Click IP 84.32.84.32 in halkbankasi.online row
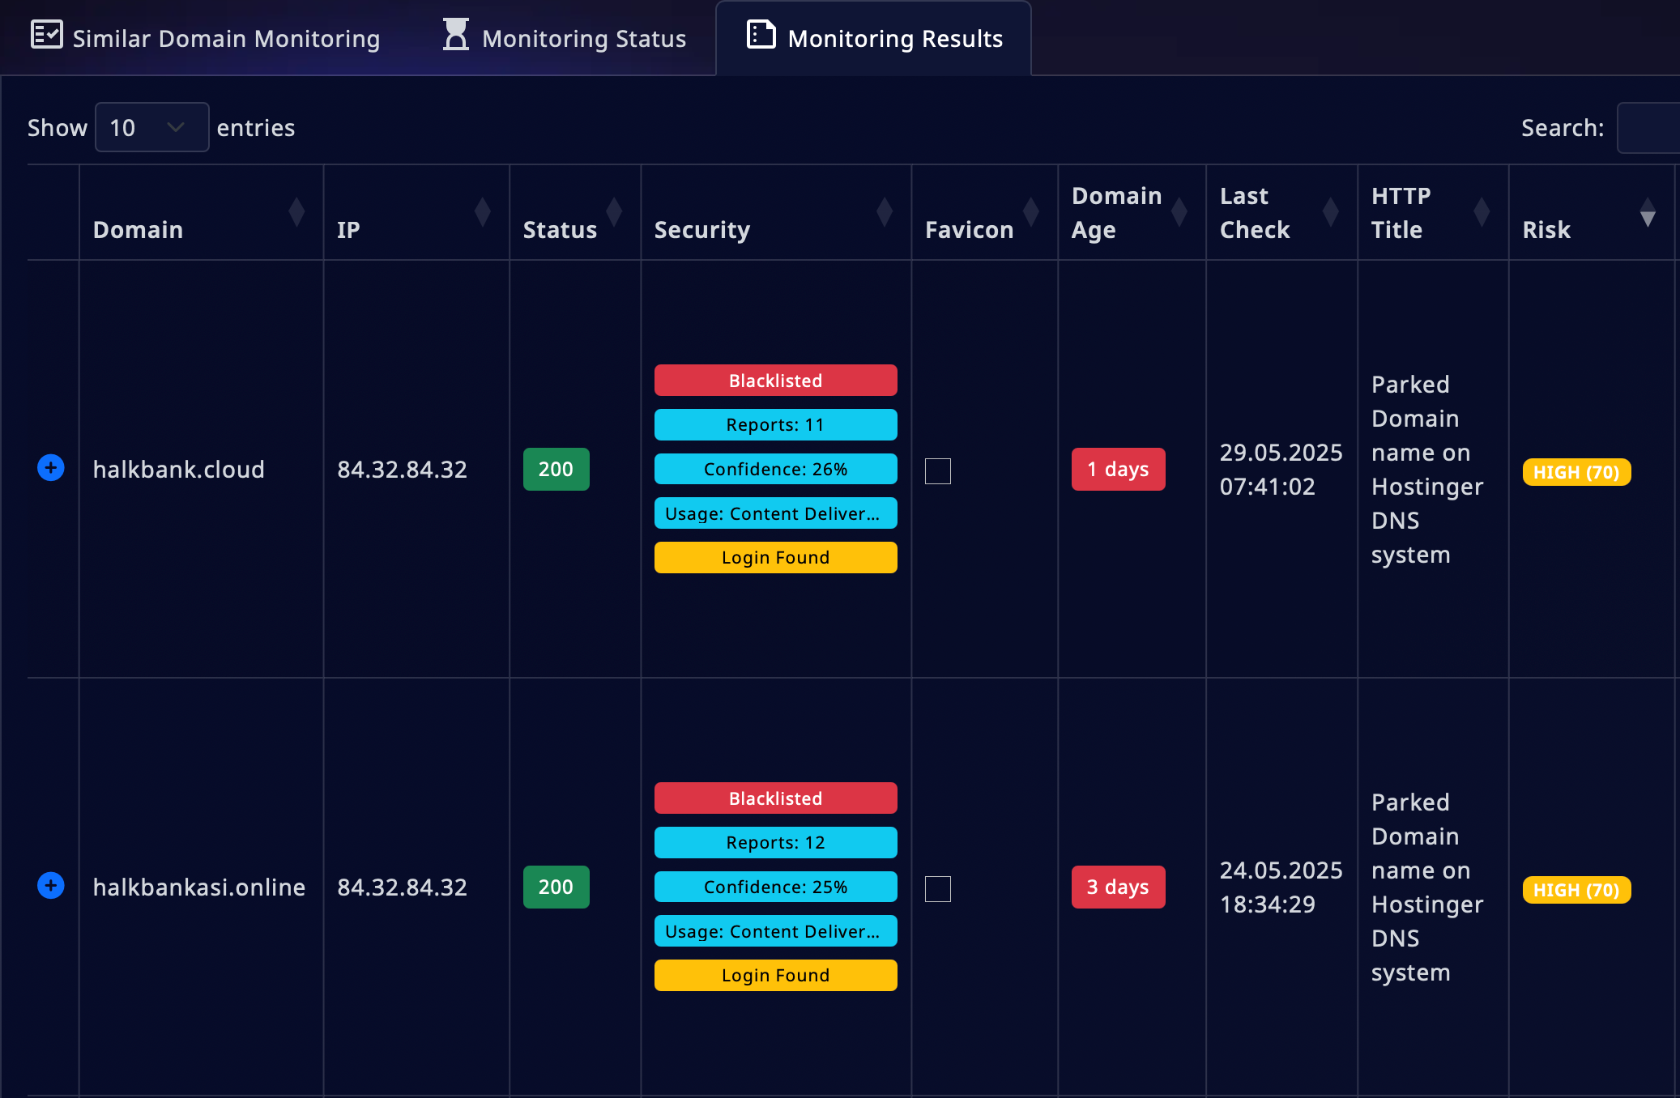This screenshot has width=1680, height=1098. click(x=402, y=887)
